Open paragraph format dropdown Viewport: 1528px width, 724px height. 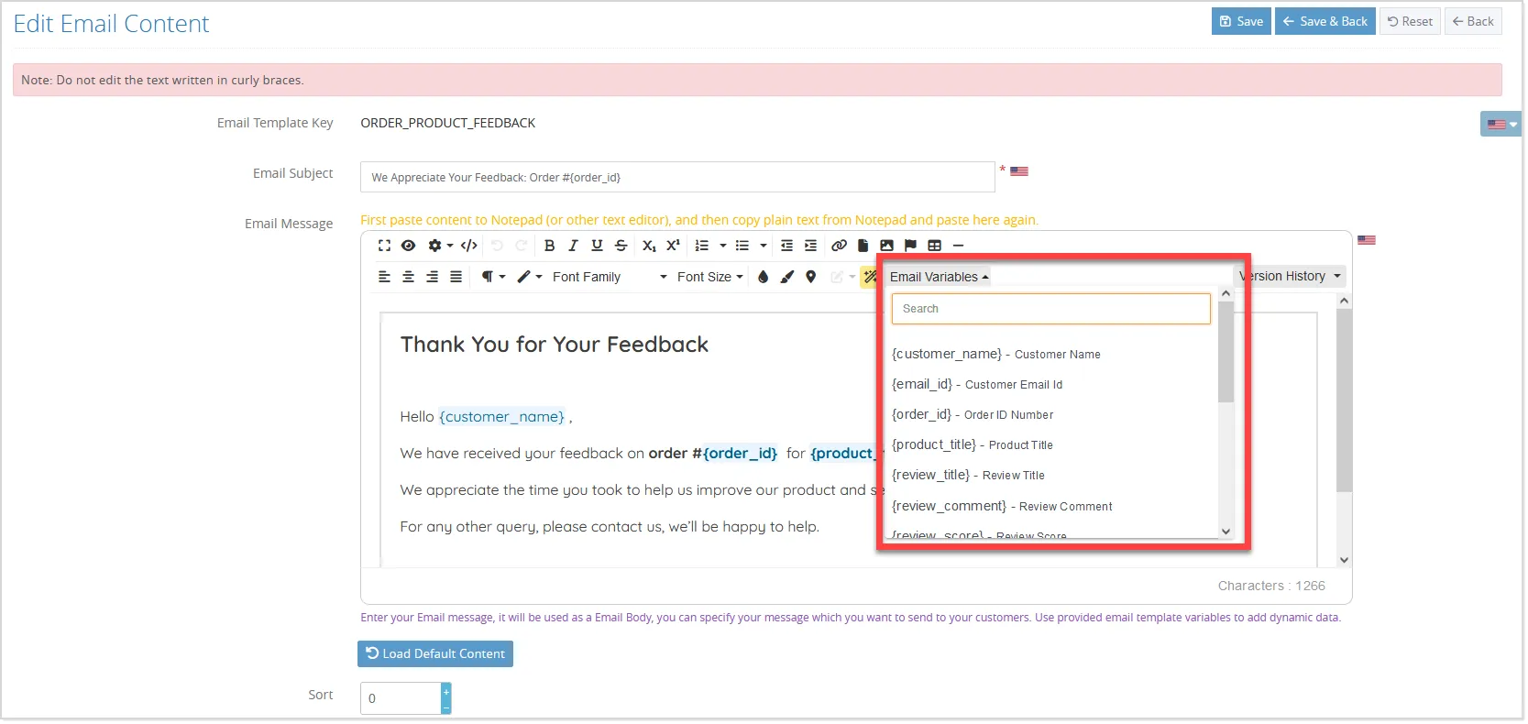(493, 277)
